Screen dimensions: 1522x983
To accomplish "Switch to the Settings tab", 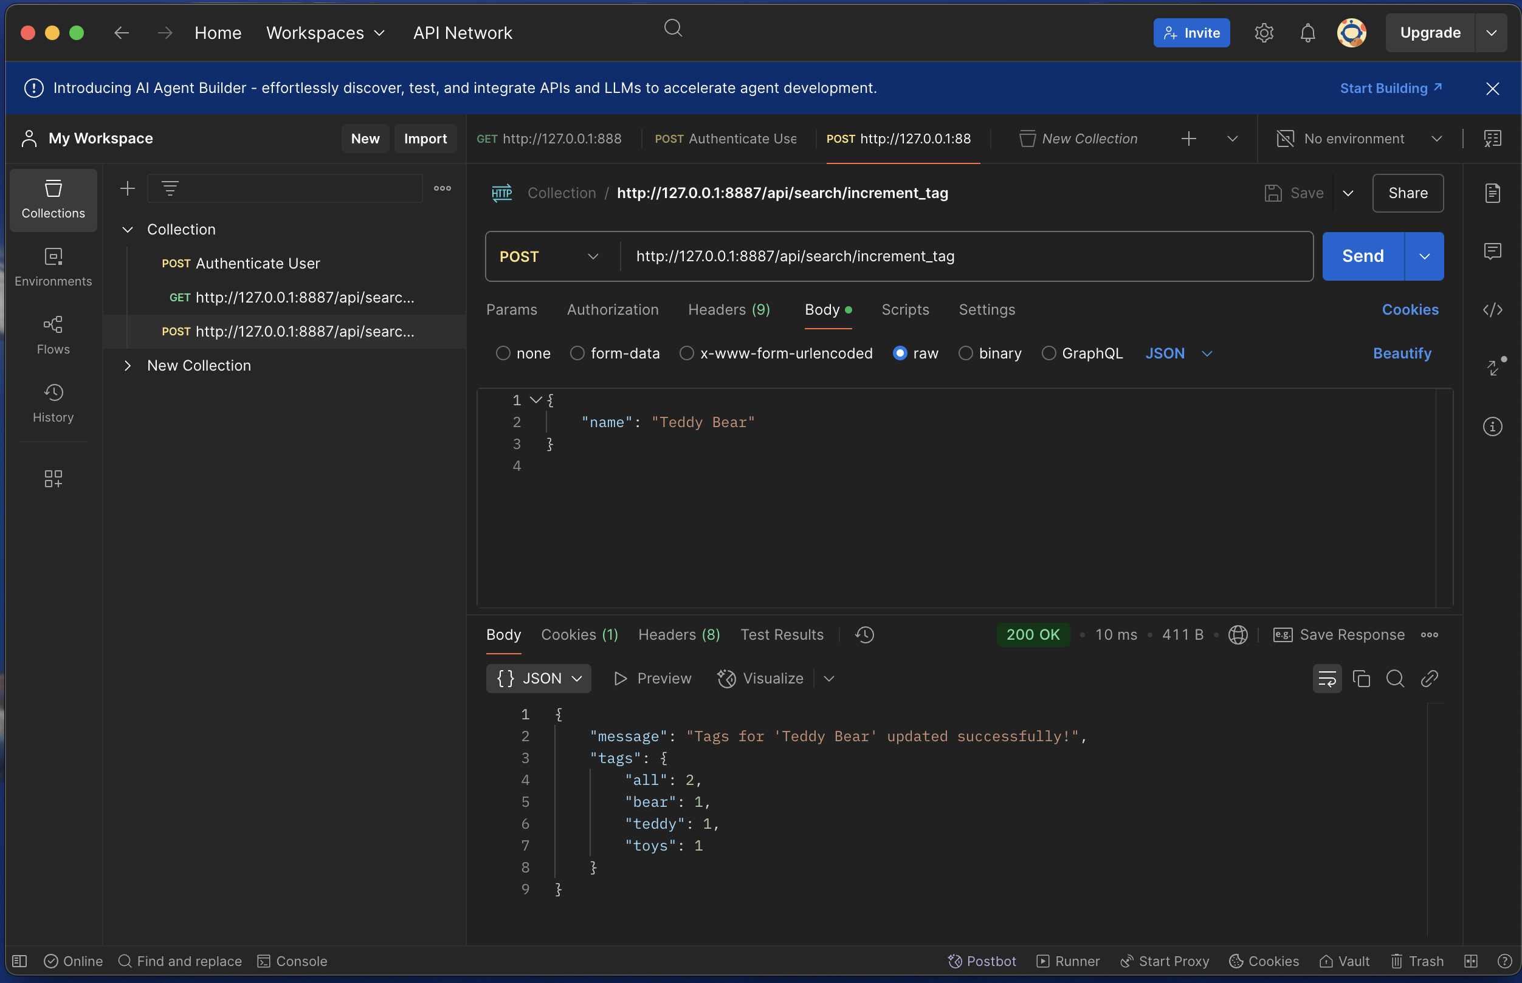I will (987, 310).
